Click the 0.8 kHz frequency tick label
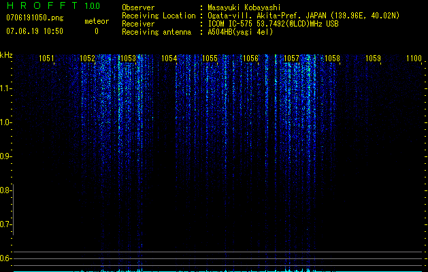Viewport: 428px width, 272px height. click(x=5, y=190)
